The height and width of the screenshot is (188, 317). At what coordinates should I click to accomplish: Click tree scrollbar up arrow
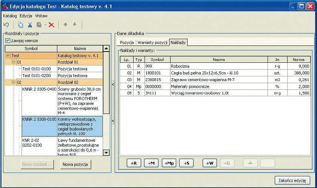(106, 49)
